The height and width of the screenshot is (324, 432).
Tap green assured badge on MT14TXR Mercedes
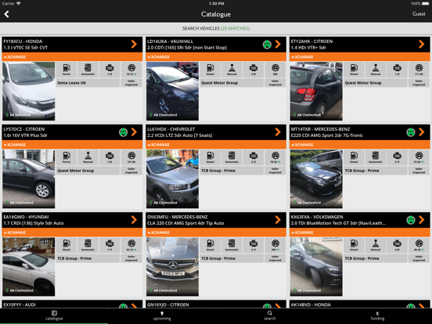411,132
